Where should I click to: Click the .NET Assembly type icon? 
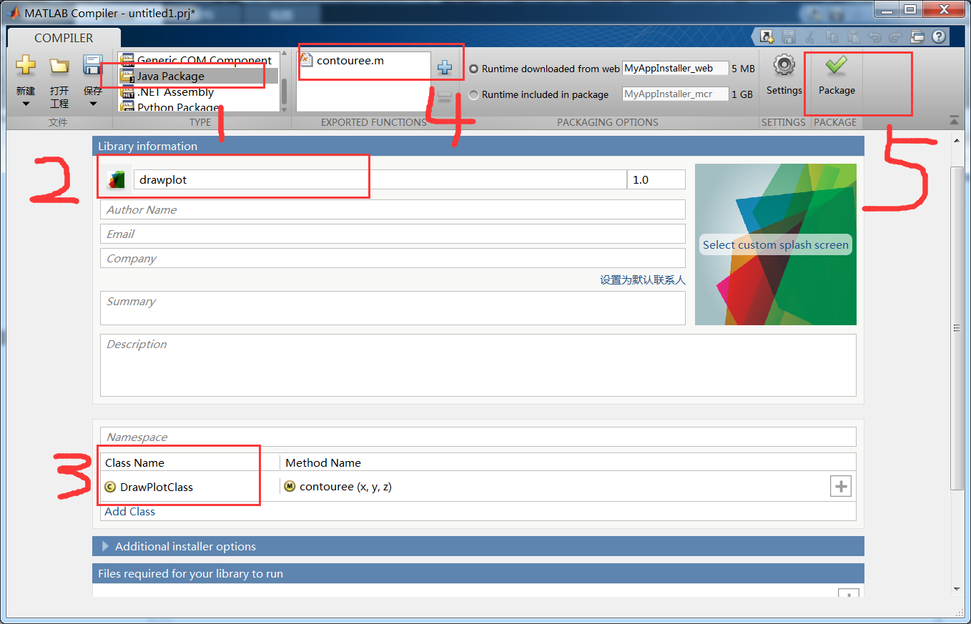click(x=128, y=91)
